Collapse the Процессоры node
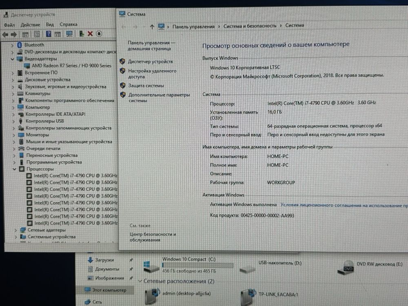 pyautogui.click(x=15, y=169)
